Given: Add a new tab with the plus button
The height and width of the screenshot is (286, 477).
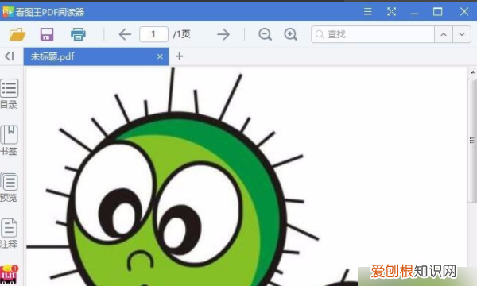Looking at the screenshot, I should [179, 56].
